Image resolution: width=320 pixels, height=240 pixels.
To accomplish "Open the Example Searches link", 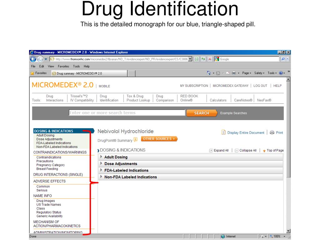I will (x=233, y=113).
